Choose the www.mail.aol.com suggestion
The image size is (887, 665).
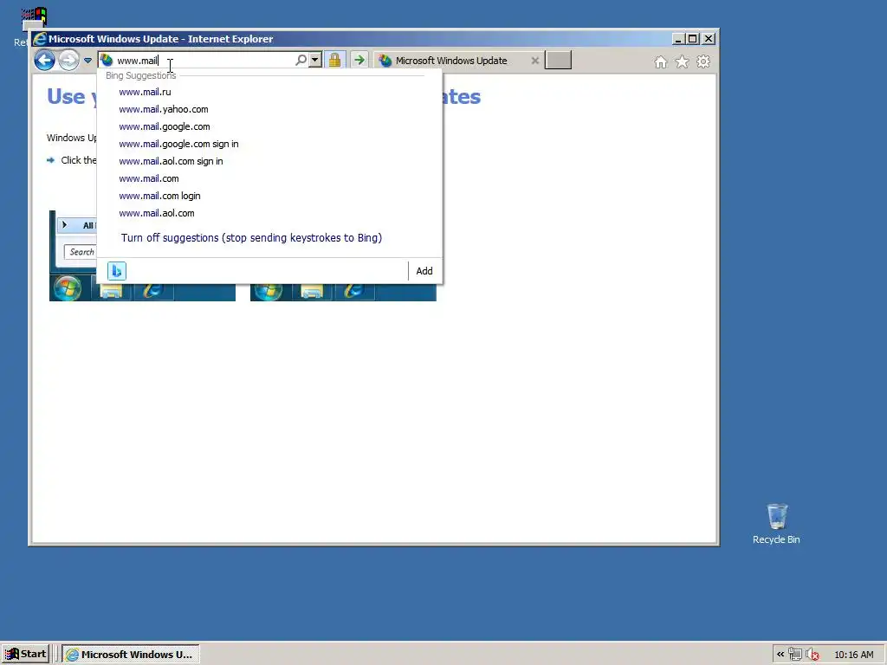tap(157, 213)
